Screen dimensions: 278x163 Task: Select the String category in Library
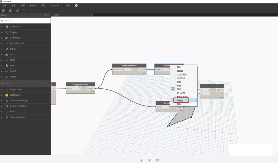(25, 77)
